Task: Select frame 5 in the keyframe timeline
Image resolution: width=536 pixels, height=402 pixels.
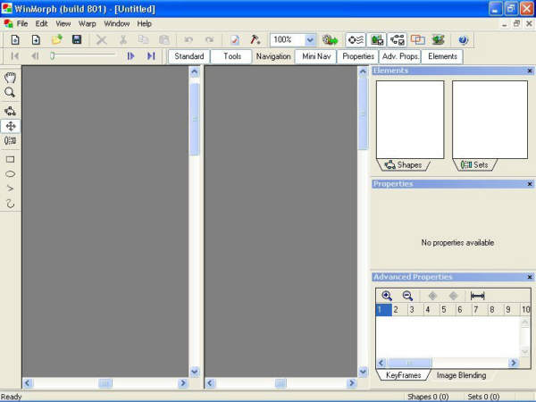Action: coord(444,310)
